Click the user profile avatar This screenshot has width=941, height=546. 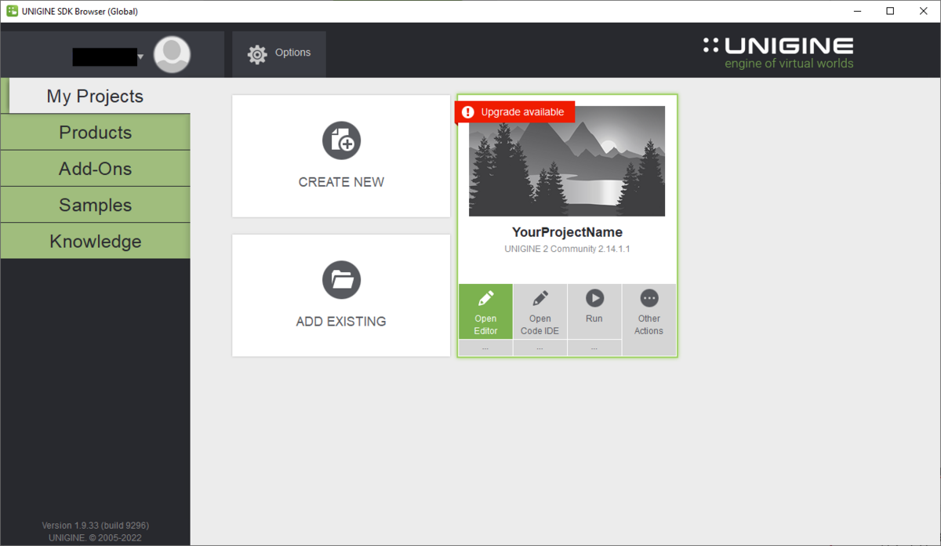tap(172, 55)
